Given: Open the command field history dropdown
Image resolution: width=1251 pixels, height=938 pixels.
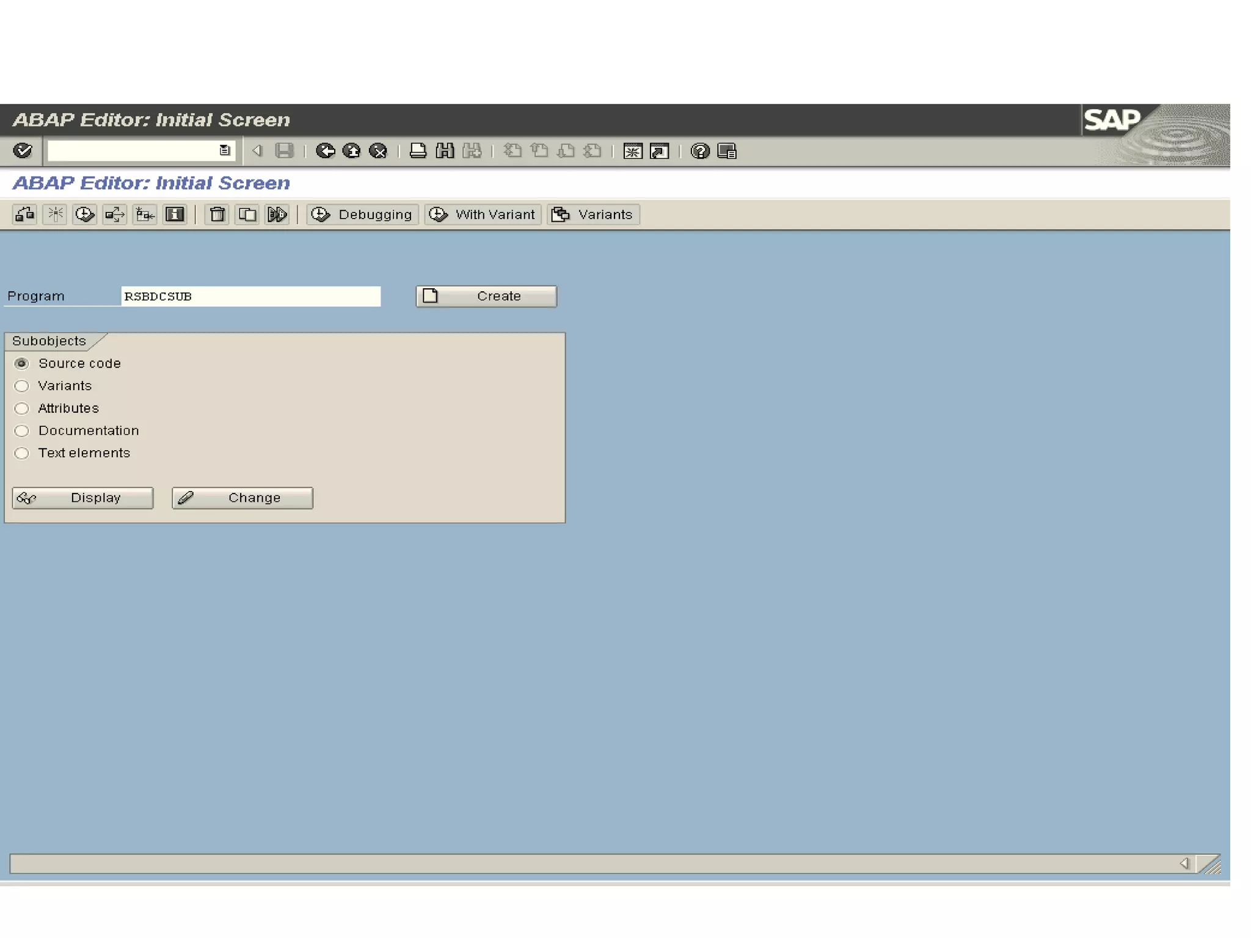Looking at the screenshot, I should [x=224, y=150].
